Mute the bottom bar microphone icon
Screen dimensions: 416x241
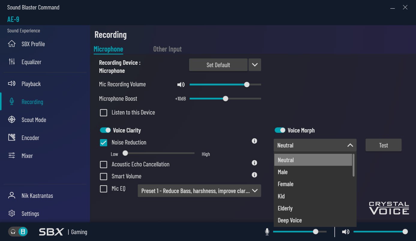pyautogui.click(x=267, y=232)
